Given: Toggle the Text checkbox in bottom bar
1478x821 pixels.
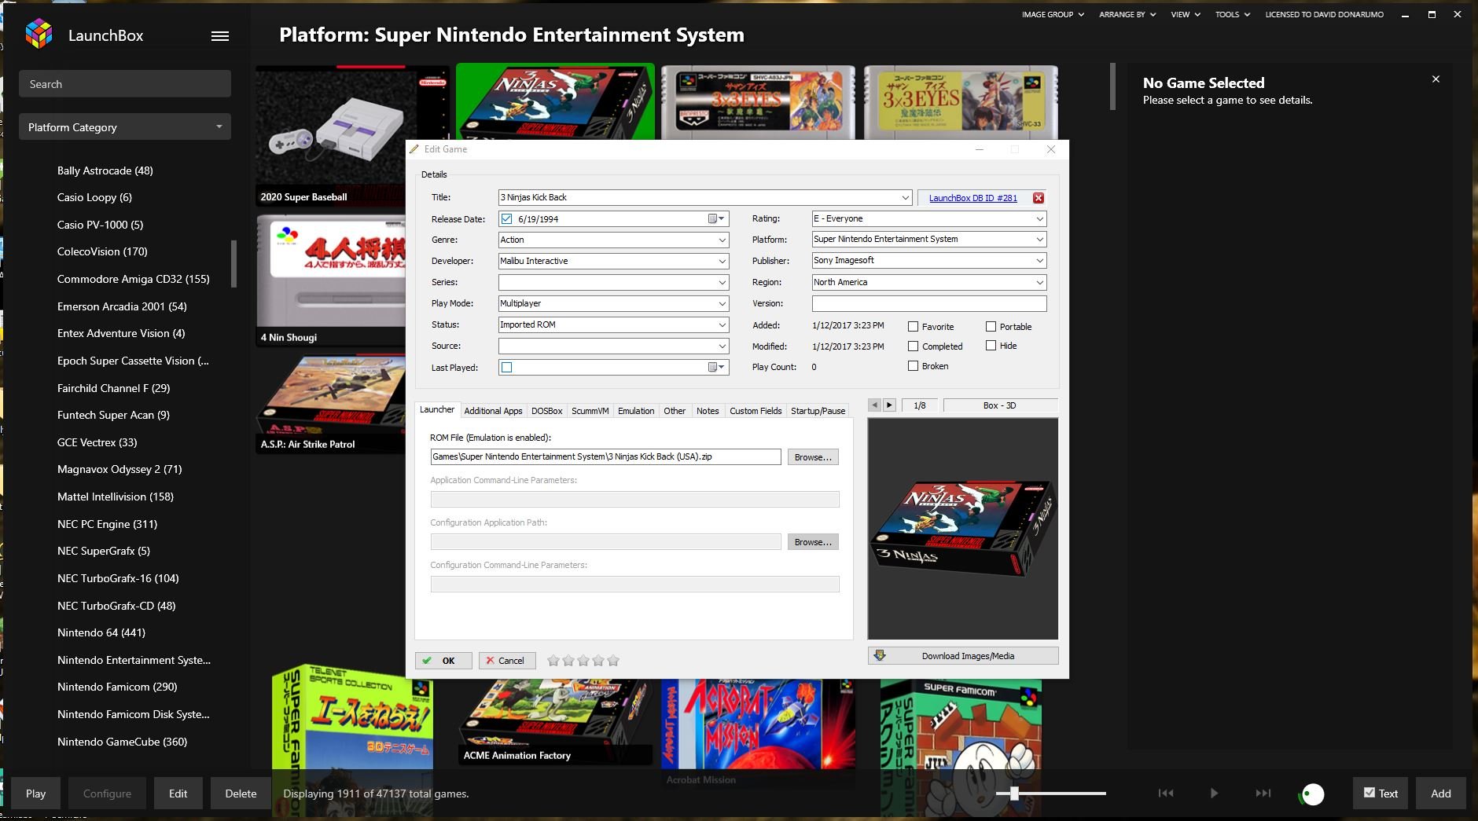Looking at the screenshot, I should coord(1370,793).
